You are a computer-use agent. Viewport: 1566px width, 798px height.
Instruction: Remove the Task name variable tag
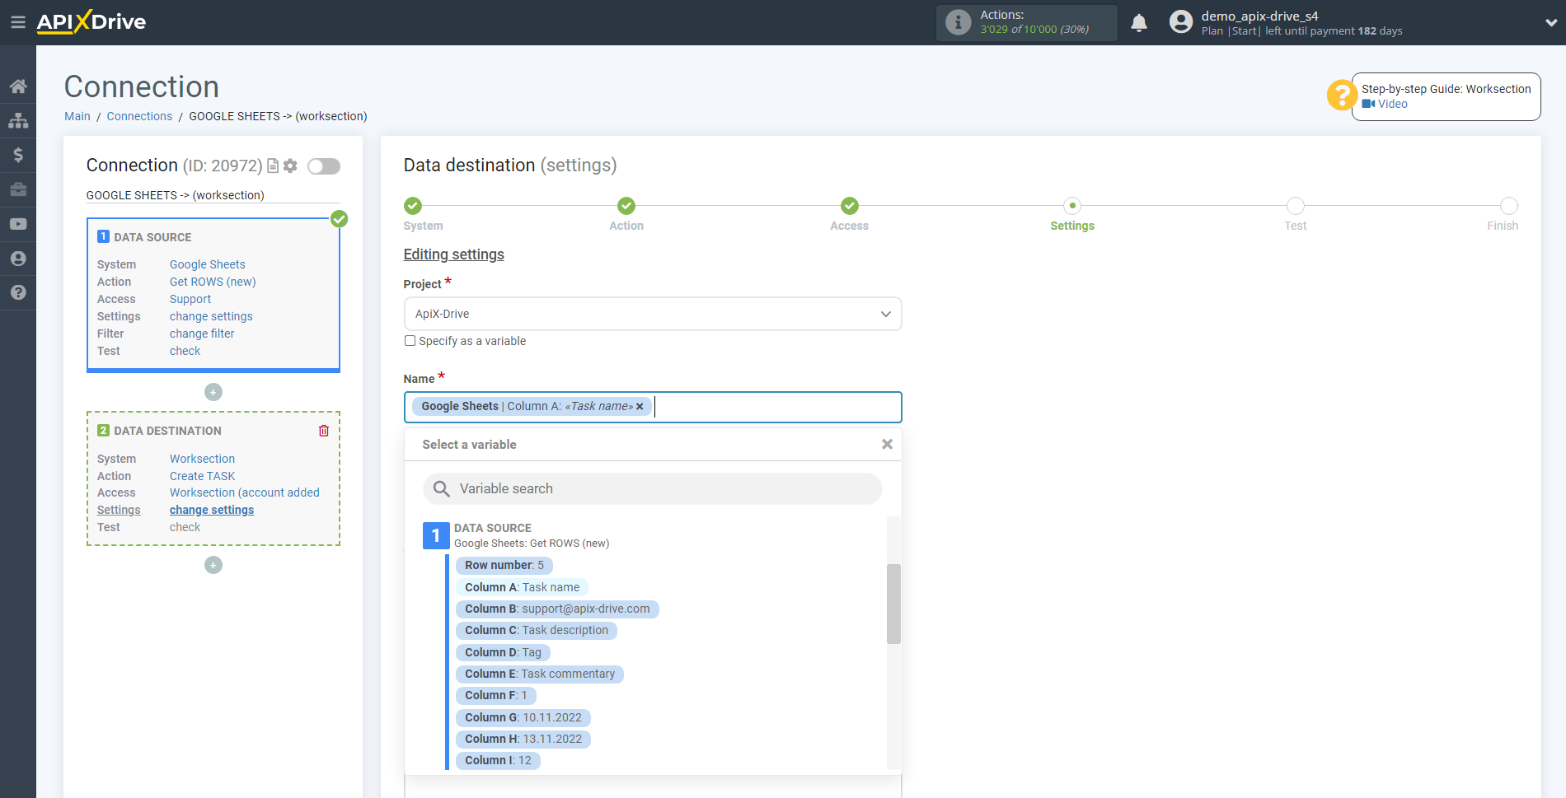point(640,407)
